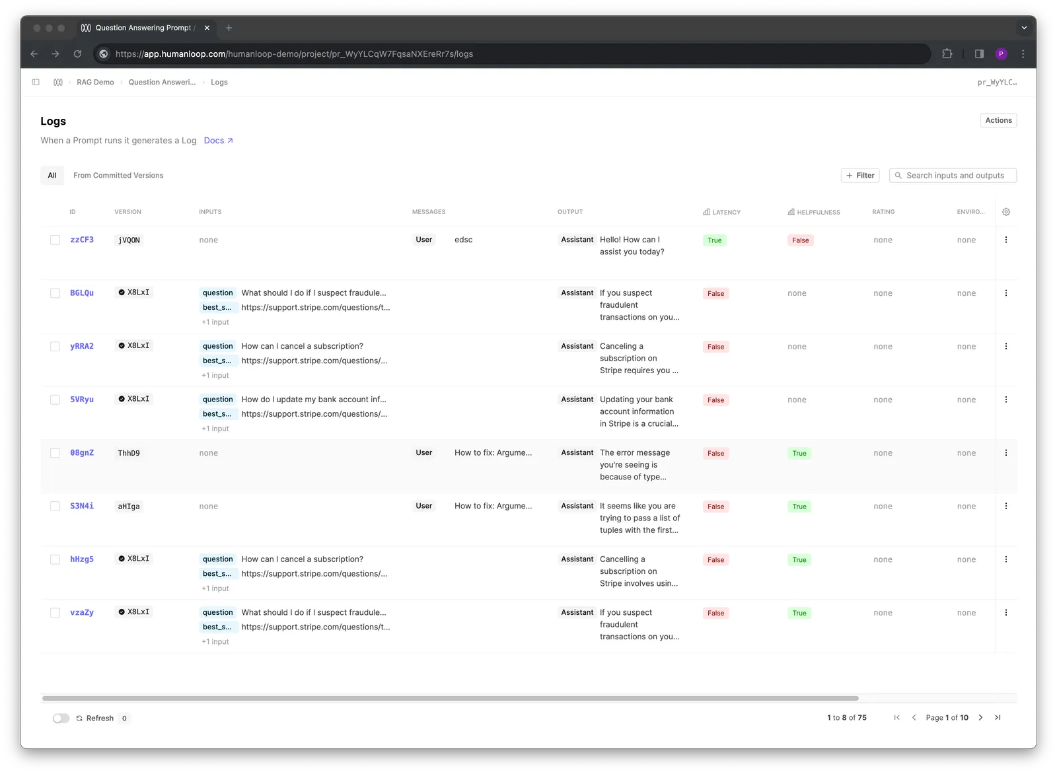
Task: Select checkbox for log 5VRyu
Action: (55, 400)
